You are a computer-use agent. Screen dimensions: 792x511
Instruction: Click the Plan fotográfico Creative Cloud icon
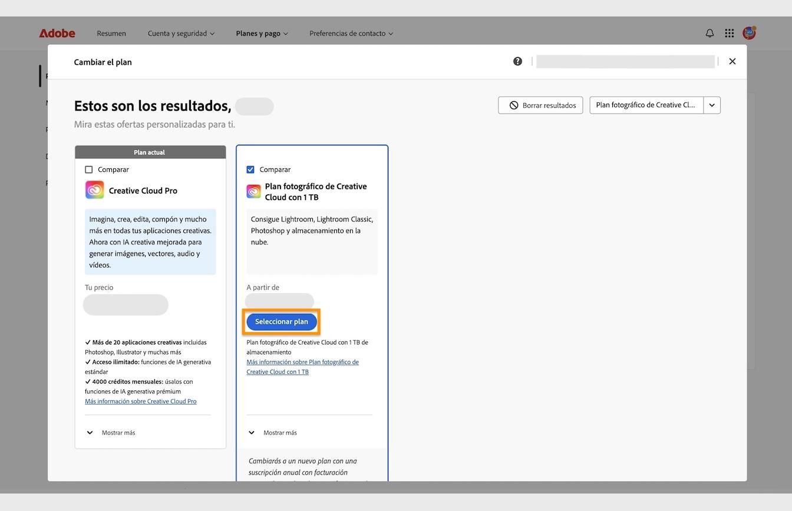tap(253, 191)
